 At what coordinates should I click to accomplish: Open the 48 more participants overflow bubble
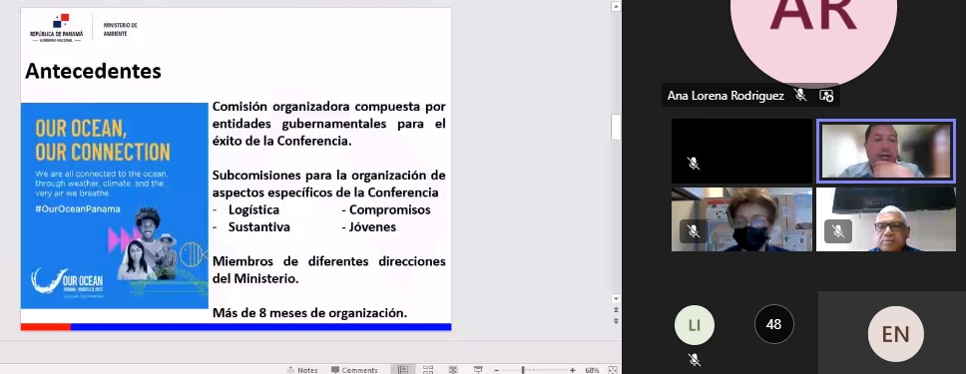[x=773, y=324]
